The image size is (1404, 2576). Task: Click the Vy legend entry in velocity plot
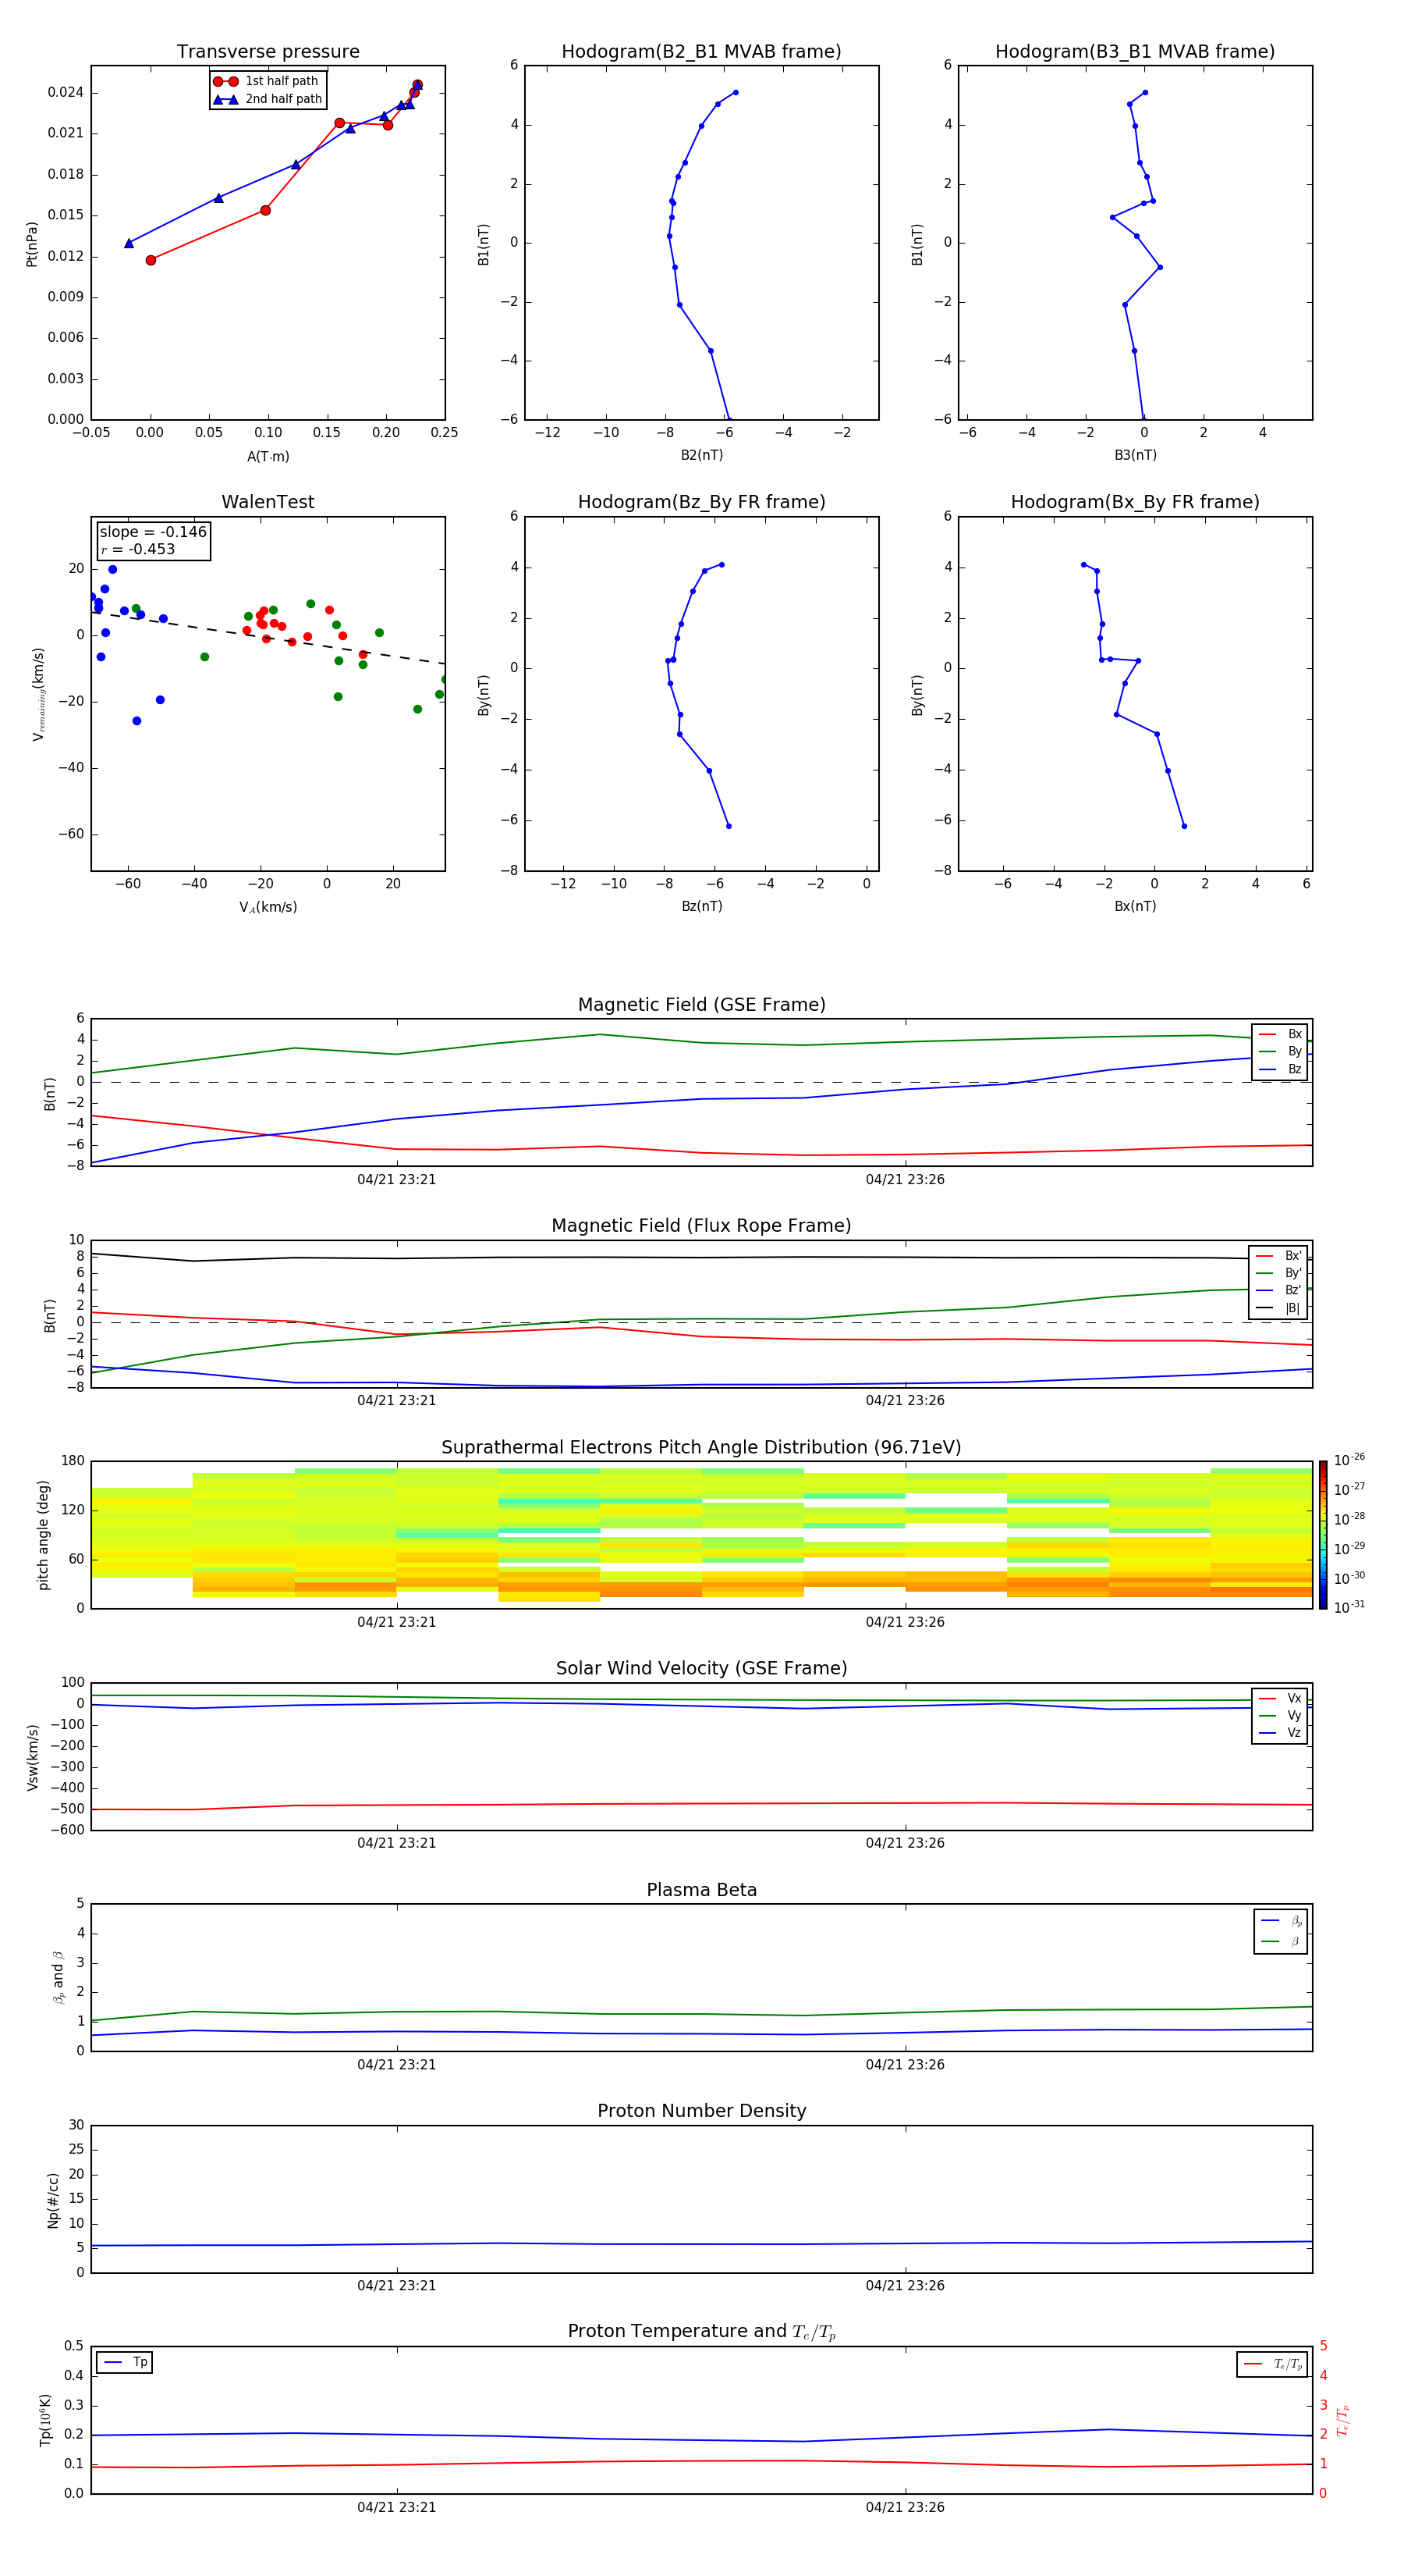click(1280, 1716)
